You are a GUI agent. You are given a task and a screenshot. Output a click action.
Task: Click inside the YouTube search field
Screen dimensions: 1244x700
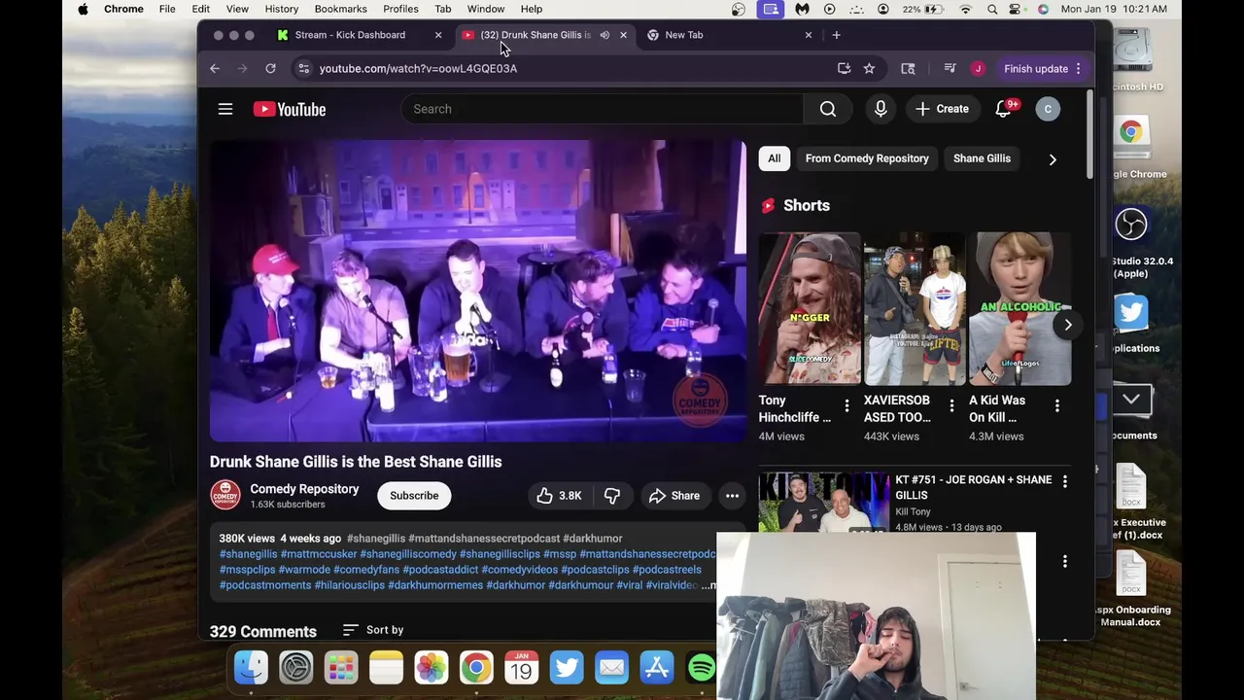(603, 109)
